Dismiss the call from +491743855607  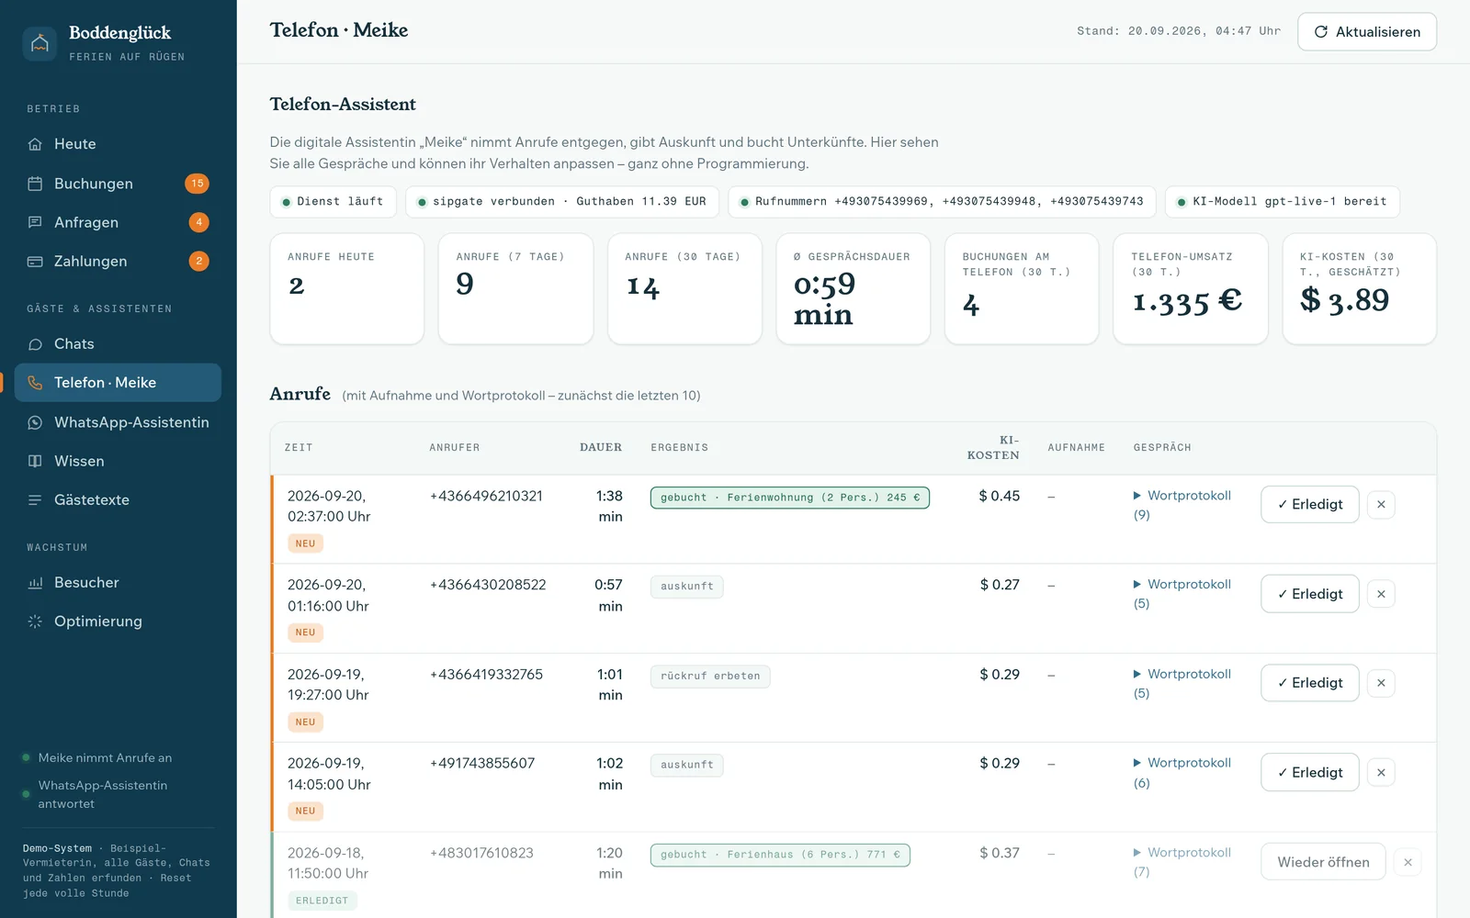(1381, 772)
